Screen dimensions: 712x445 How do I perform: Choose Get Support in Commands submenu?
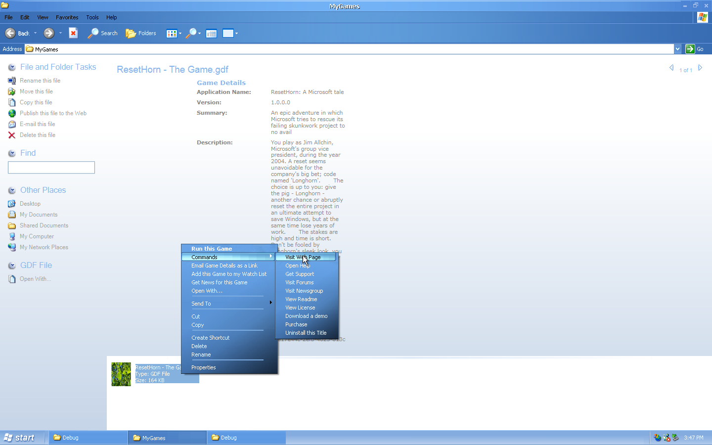(x=306, y=274)
